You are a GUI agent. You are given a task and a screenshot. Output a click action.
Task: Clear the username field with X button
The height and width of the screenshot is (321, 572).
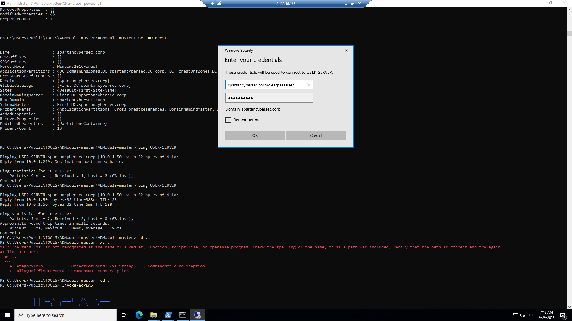(309, 85)
